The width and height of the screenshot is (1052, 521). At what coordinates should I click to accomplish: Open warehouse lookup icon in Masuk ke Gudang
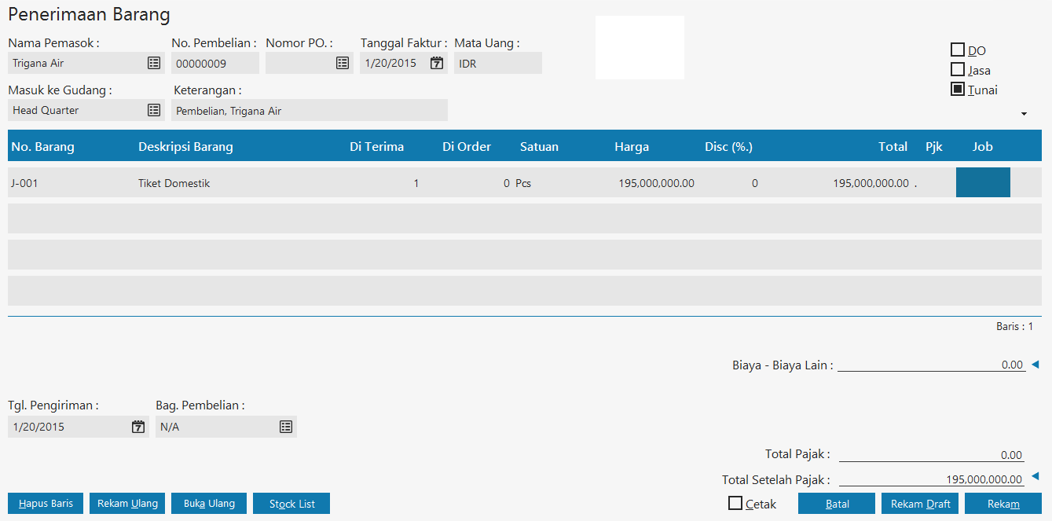(x=154, y=110)
